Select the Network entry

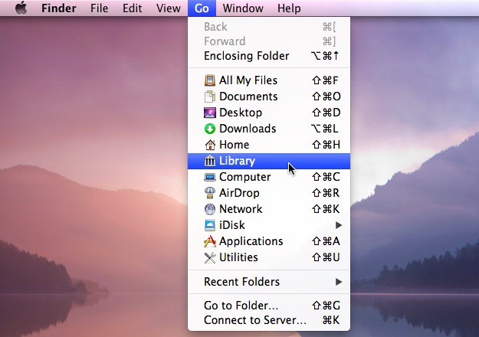[x=269, y=209]
